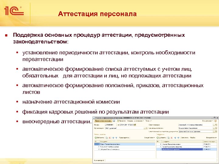Click 'Добавить' in the employees toolbar
This screenshot has height=164, width=219.
pyautogui.click(x=161, y=138)
